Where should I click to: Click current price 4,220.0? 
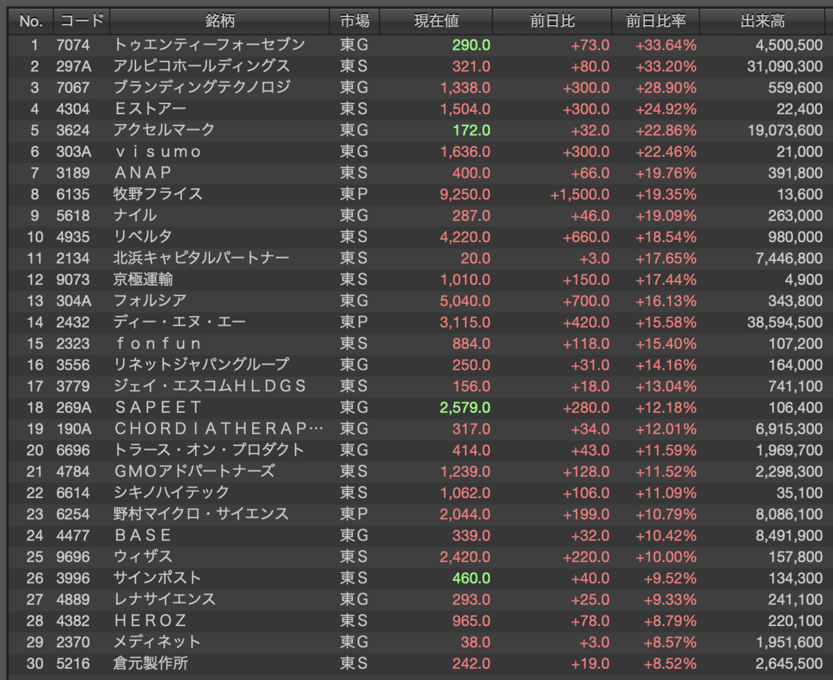464,237
